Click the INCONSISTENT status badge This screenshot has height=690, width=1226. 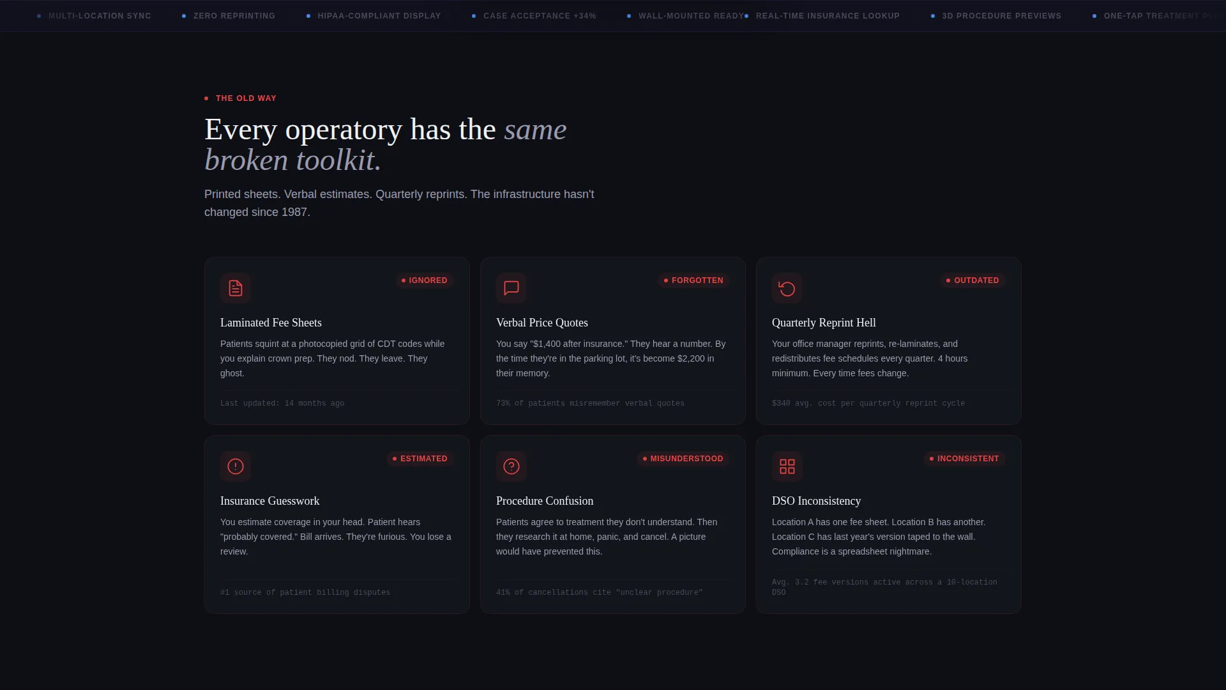(x=964, y=459)
